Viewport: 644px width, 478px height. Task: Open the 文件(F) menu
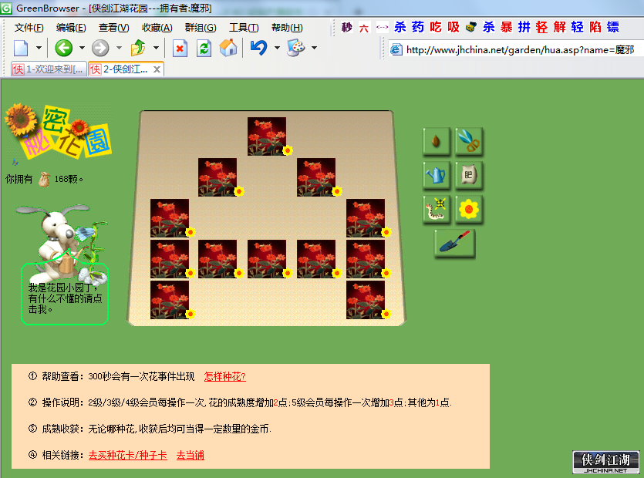(29, 28)
